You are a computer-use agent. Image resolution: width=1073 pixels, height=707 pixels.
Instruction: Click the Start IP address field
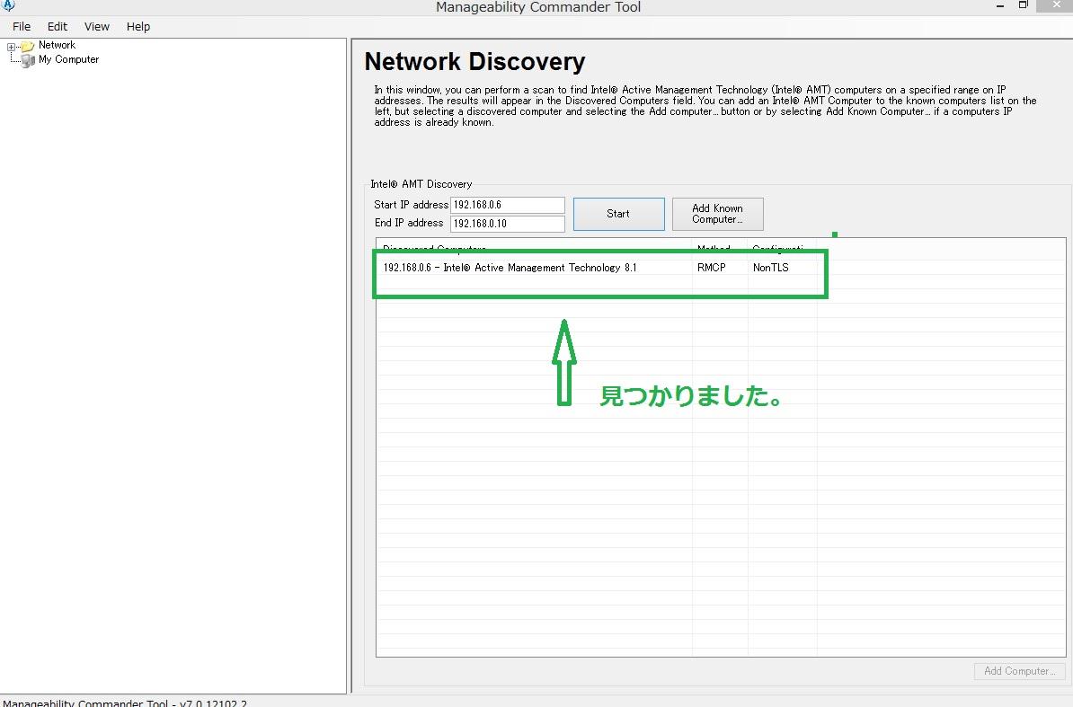click(x=507, y=205)
